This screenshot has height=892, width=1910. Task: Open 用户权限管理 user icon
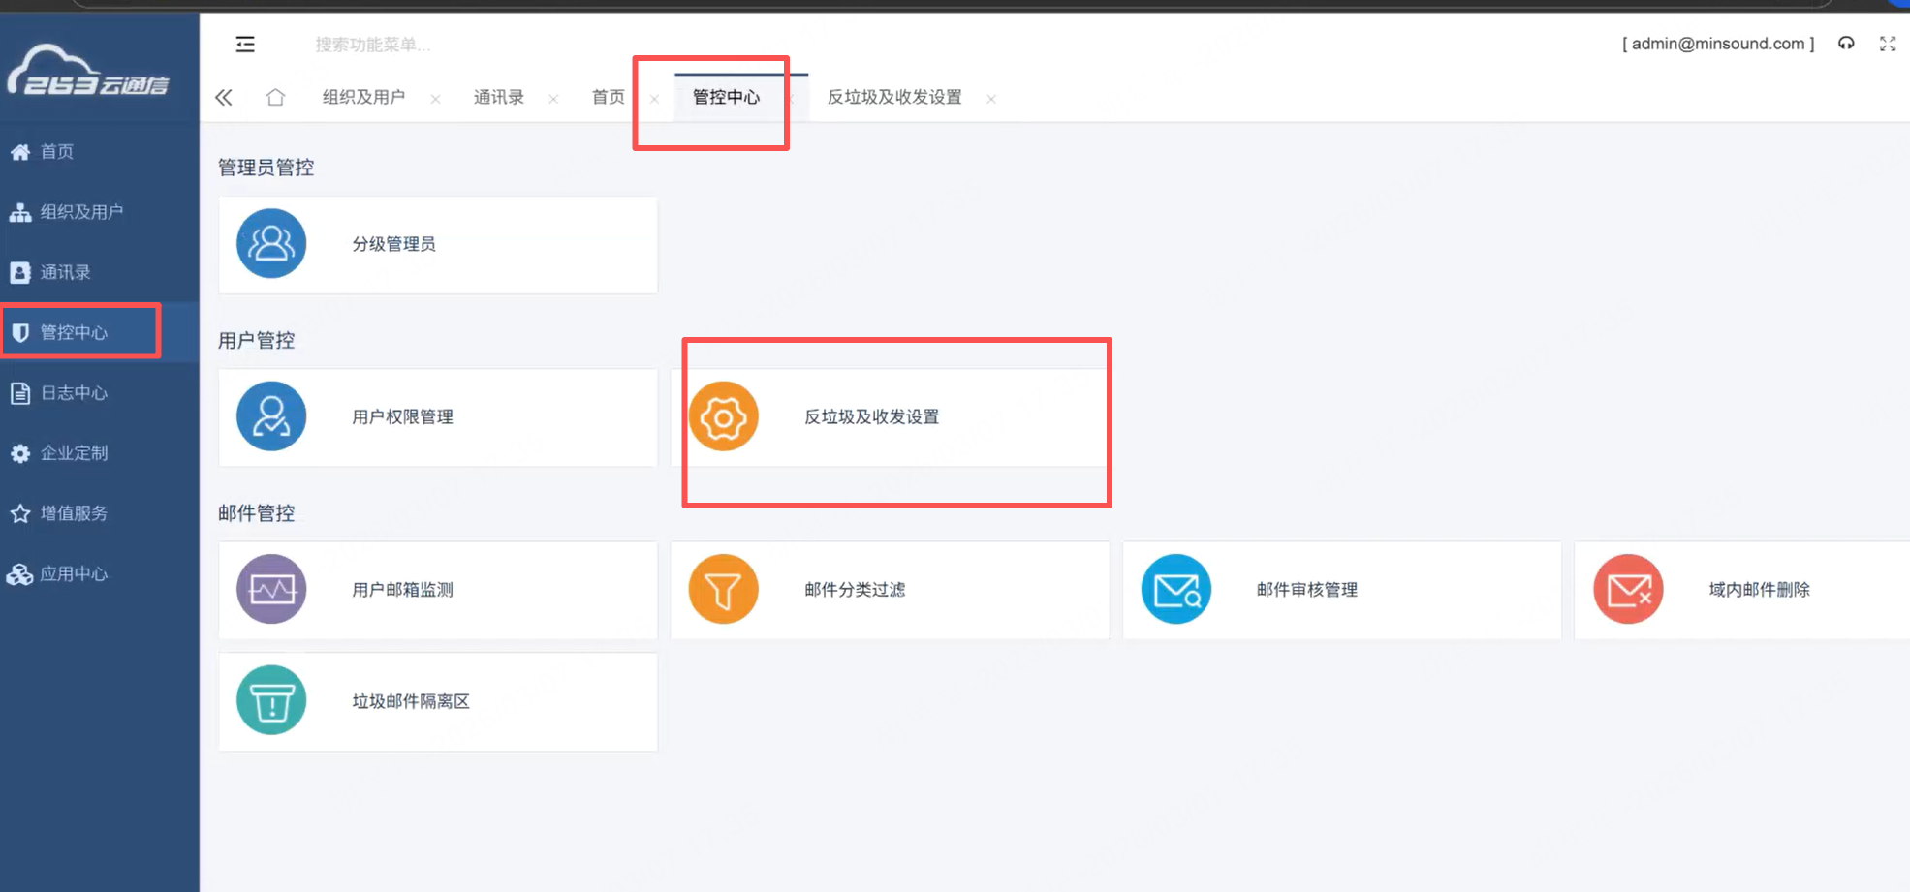pyautogui.click(x=271, y=416)
